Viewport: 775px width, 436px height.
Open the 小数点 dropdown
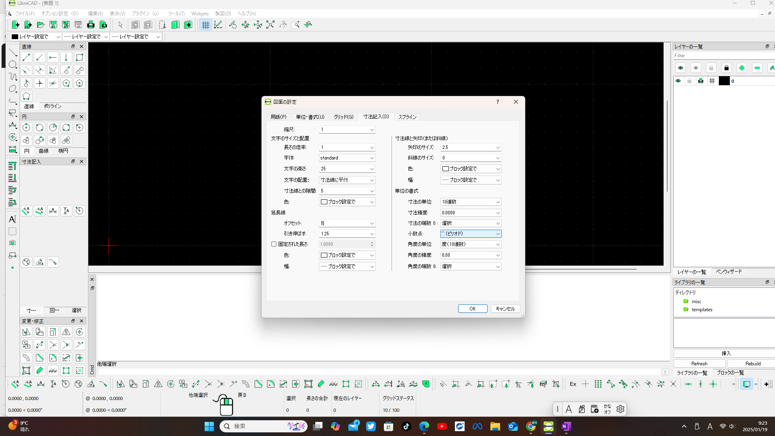point(471,234)
